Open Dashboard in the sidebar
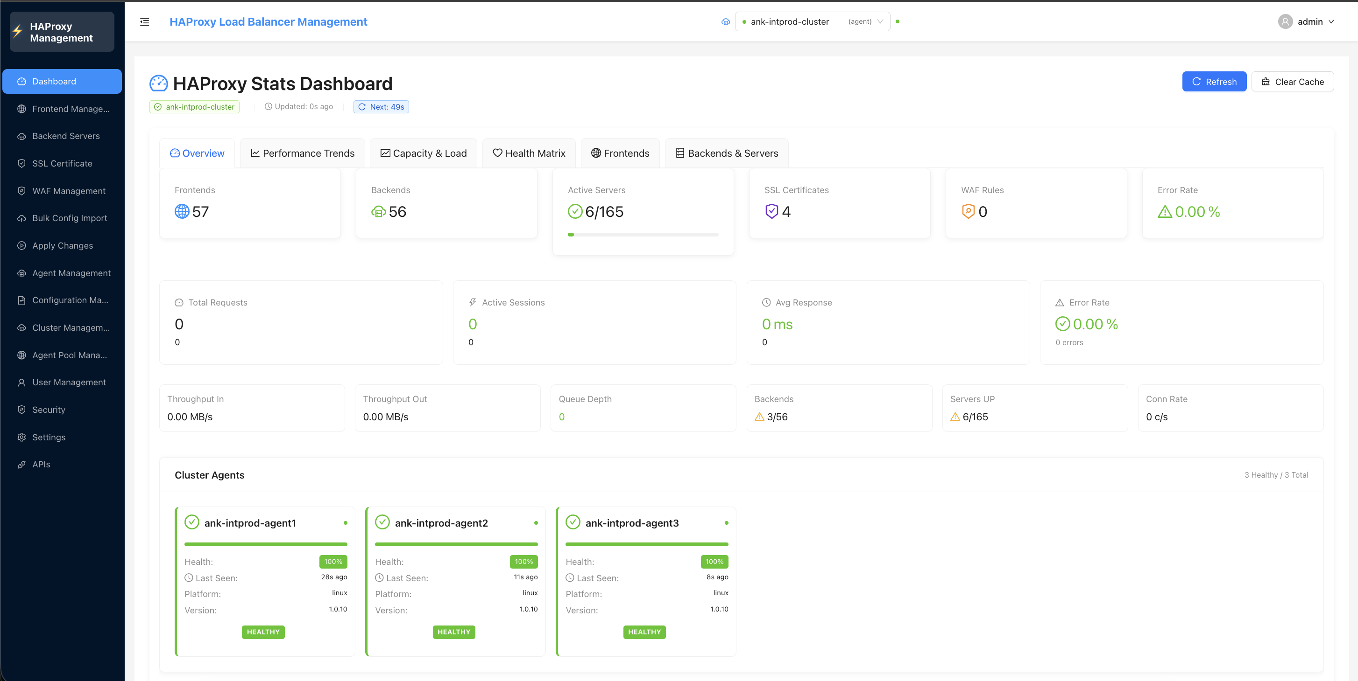This screenshot has width=1358, height=681. tap(62, 81)
